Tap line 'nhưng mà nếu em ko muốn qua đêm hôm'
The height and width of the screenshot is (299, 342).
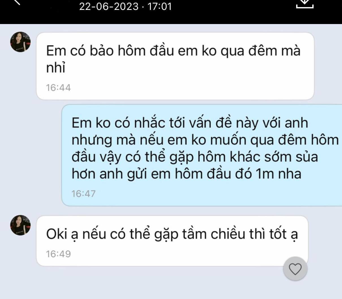pos(205,140)
